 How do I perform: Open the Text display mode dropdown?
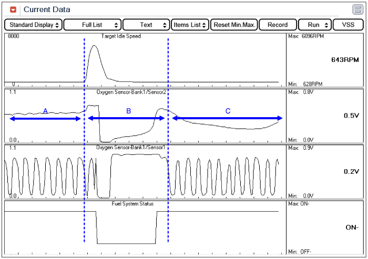point(146,25)
